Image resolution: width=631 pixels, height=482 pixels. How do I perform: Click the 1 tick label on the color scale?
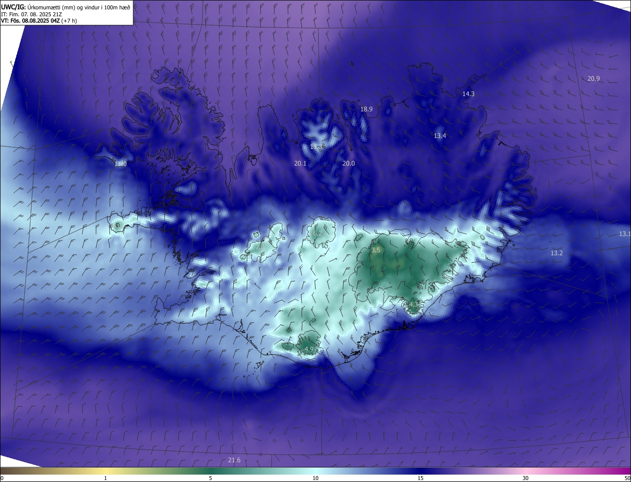tap(105, 478)
